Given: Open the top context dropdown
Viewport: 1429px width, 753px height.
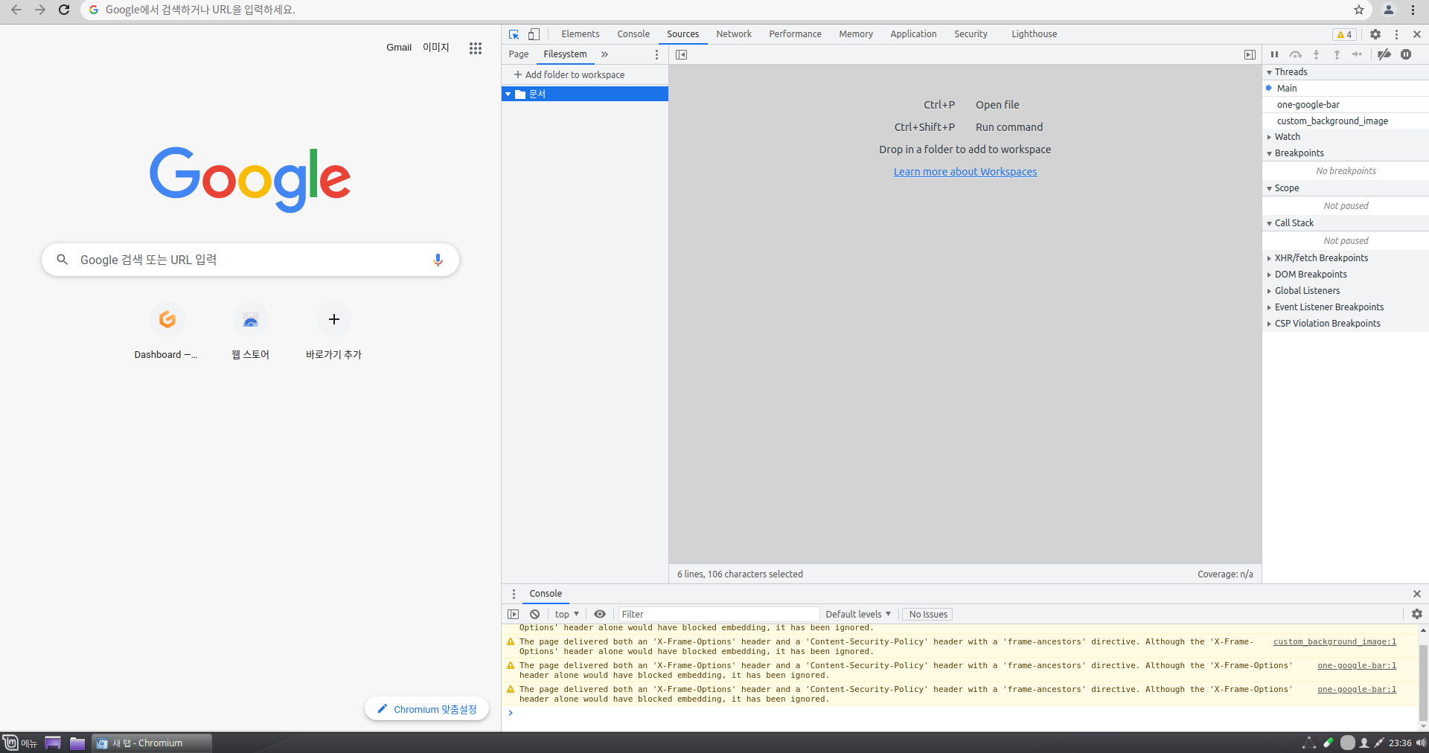Looking at the screenshot, I should [x=566, y=614].
